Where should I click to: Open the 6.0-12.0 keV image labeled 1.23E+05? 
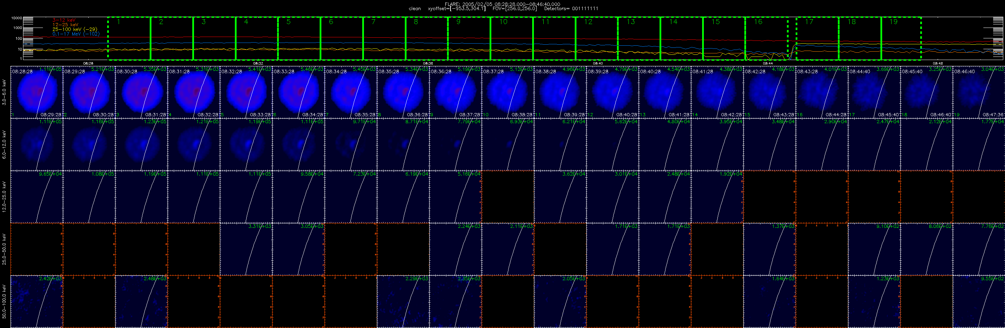pos(142,144)
